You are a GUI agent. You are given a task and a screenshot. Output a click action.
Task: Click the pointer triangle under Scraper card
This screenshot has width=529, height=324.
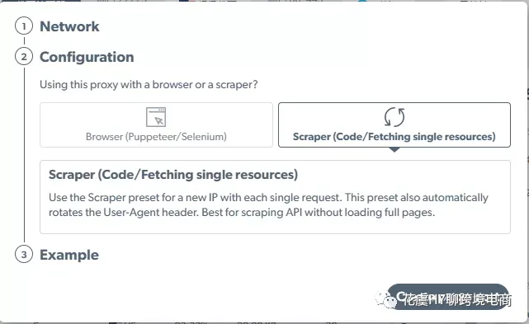click(394, 150)
